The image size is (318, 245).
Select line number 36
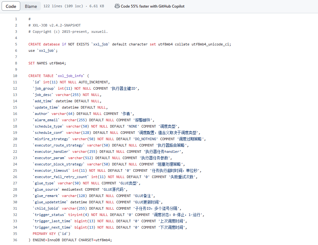[x=15, y=240]
